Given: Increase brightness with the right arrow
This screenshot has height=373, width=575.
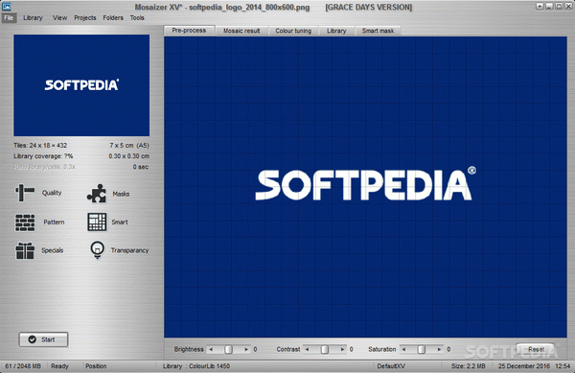Looking at the screenshot, I should [x=246, y=350].
